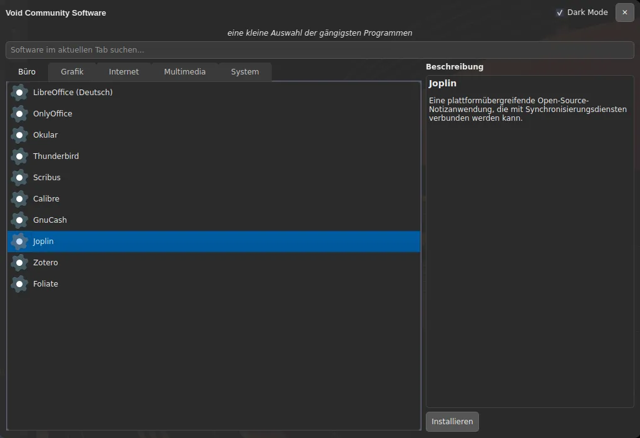The height and width of the screenshot is (438, 640).
Task: Click the Scribus gear icon
Action: tap(19, 178)
